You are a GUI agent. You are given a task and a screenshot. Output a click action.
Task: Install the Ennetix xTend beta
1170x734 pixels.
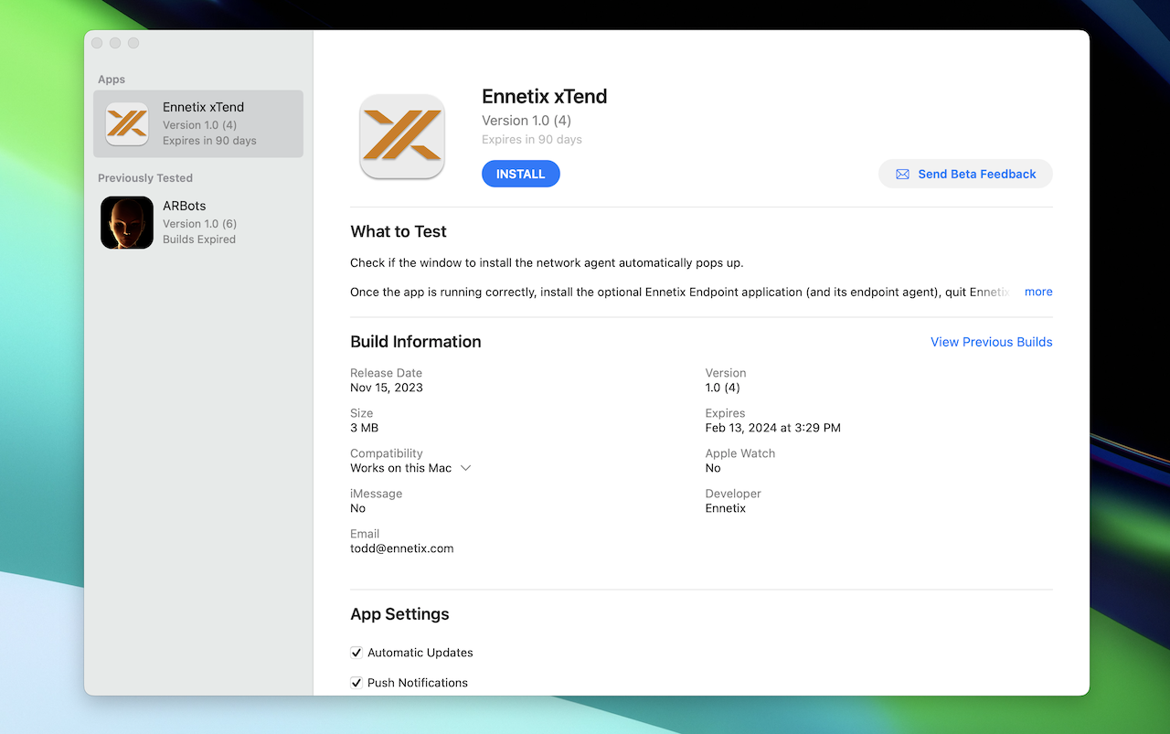[521, 174]
